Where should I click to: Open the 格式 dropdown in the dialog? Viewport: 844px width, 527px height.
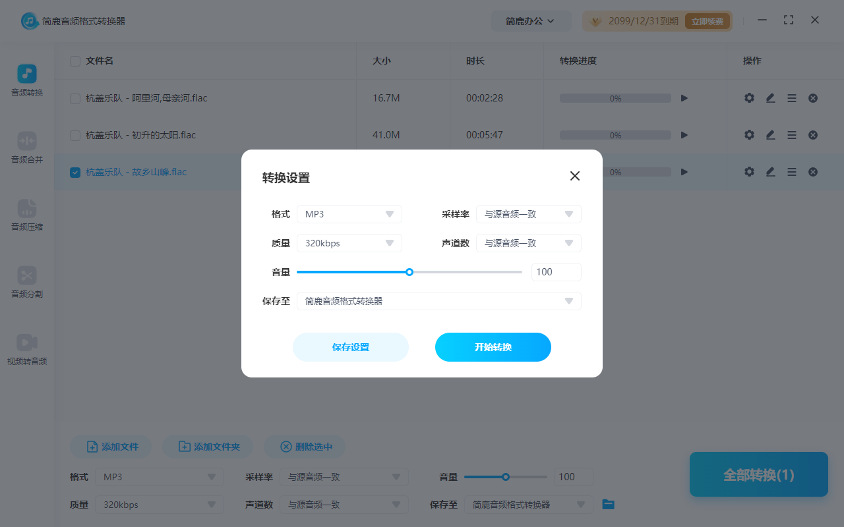coord(349,213)
